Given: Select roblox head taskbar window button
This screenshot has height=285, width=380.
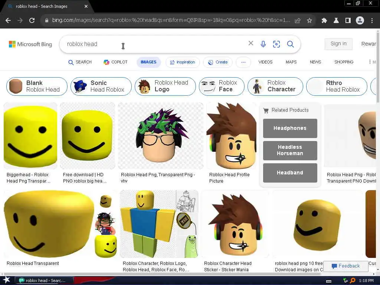Looking at the screenshot, I should point(45,281).
